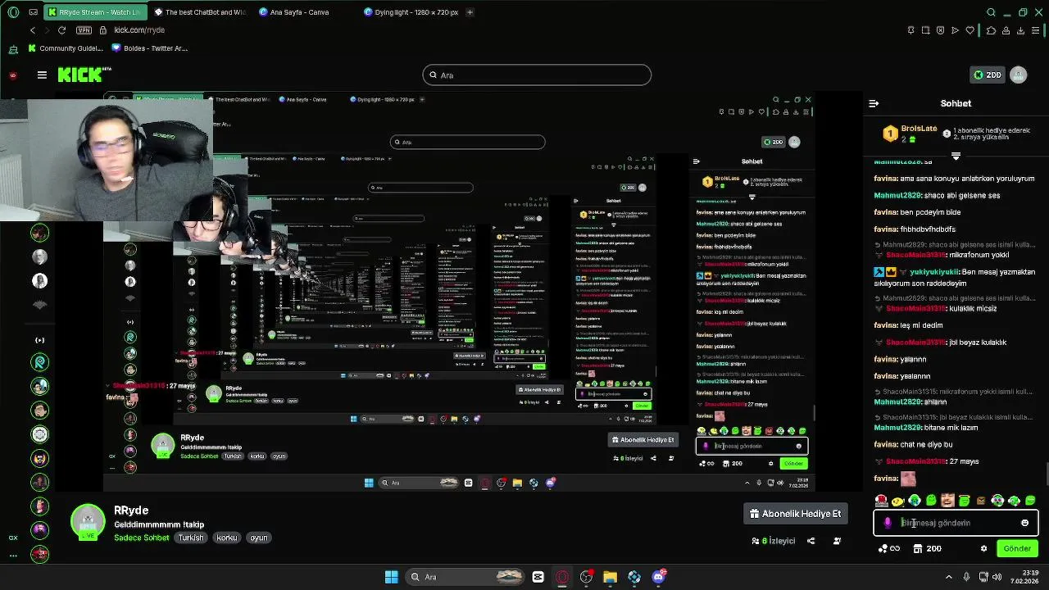Select the 'Turkish' tag
Screen dimensions: 1049x590
pyautogui.click(x=191, y=538)
